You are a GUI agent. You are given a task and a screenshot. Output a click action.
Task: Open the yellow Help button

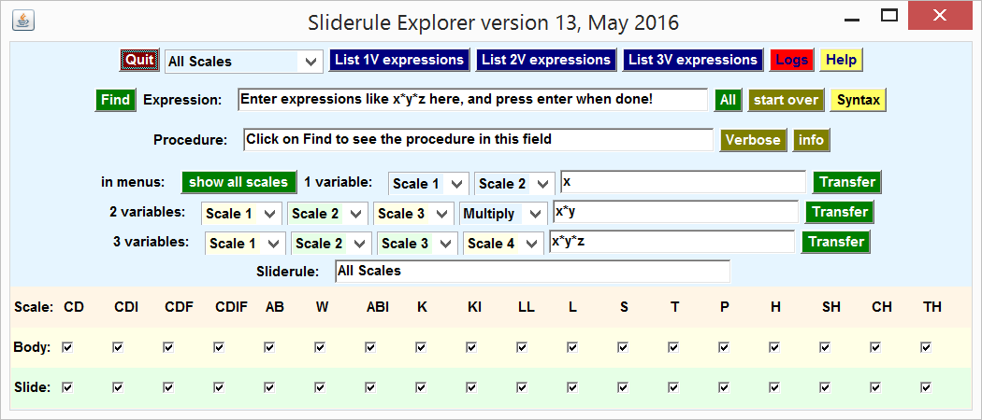pos(841,61)
